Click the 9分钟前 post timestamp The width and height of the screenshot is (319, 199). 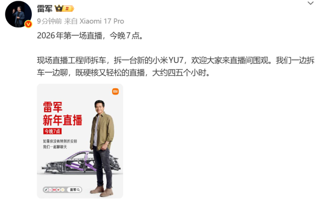[49, 21]
